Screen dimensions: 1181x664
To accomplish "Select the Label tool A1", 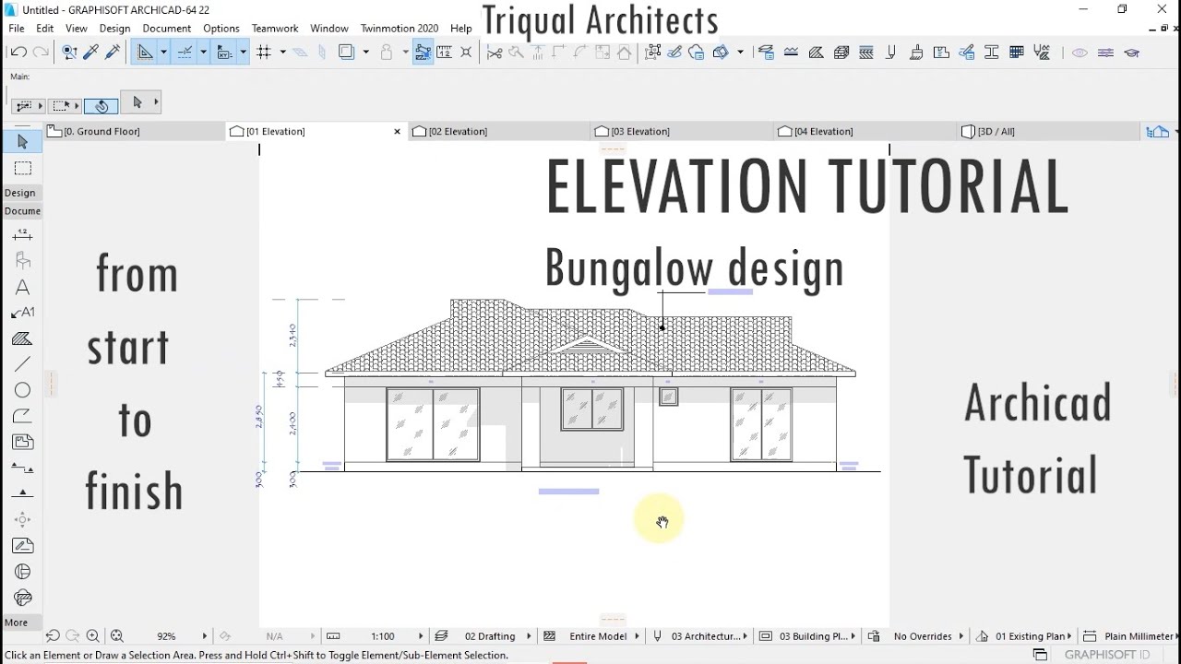I will 22,313.
